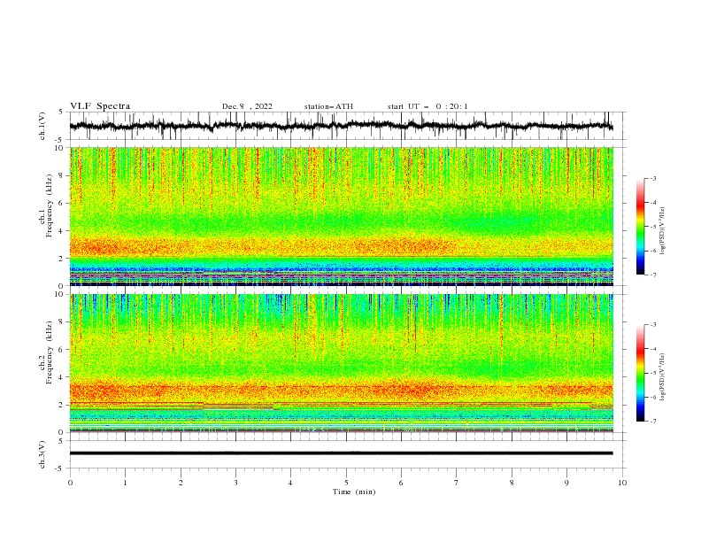Screen dimensions: 701x542
Task: Click the ch.1 "Frequency (kHz)" axis label
Action: pos(49,206)
